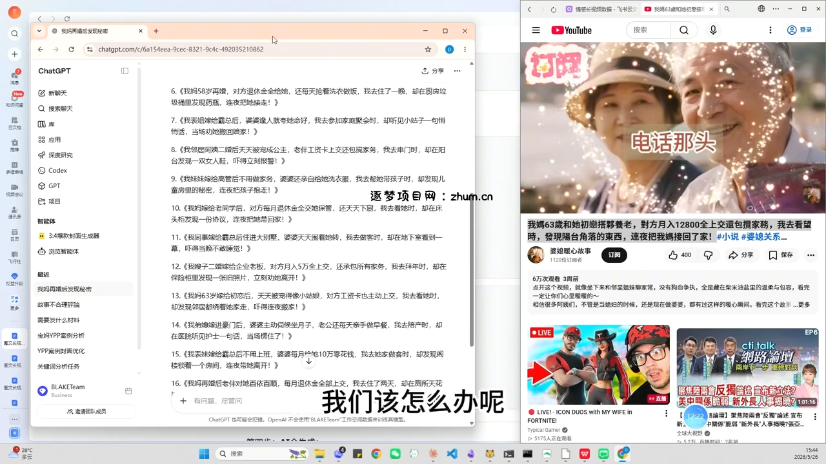The image size is (826, 464).
Task: Select the 我媽63歲和她初戀 YouTube tab
Action: pos(680,9)
